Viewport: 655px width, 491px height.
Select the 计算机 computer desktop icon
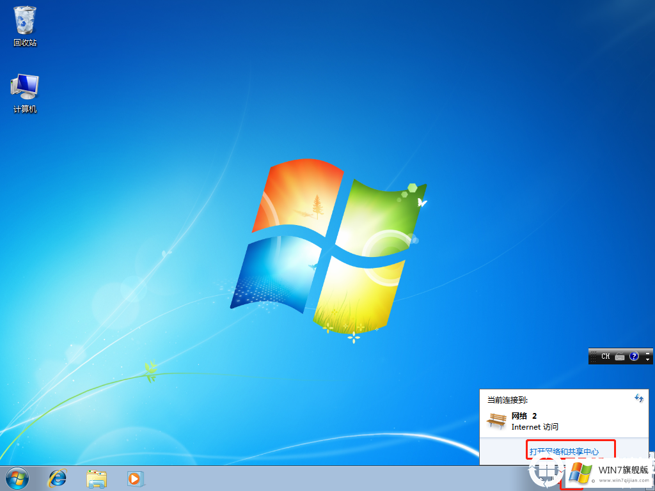pyautogui.click(x=25, y=93)
